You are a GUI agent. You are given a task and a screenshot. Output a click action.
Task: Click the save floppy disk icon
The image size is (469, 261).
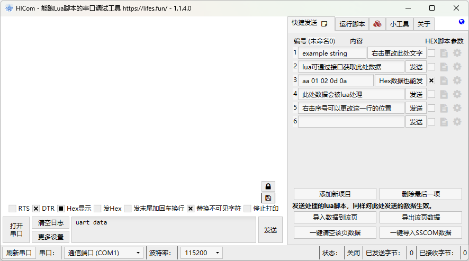[x=268, y=198]
